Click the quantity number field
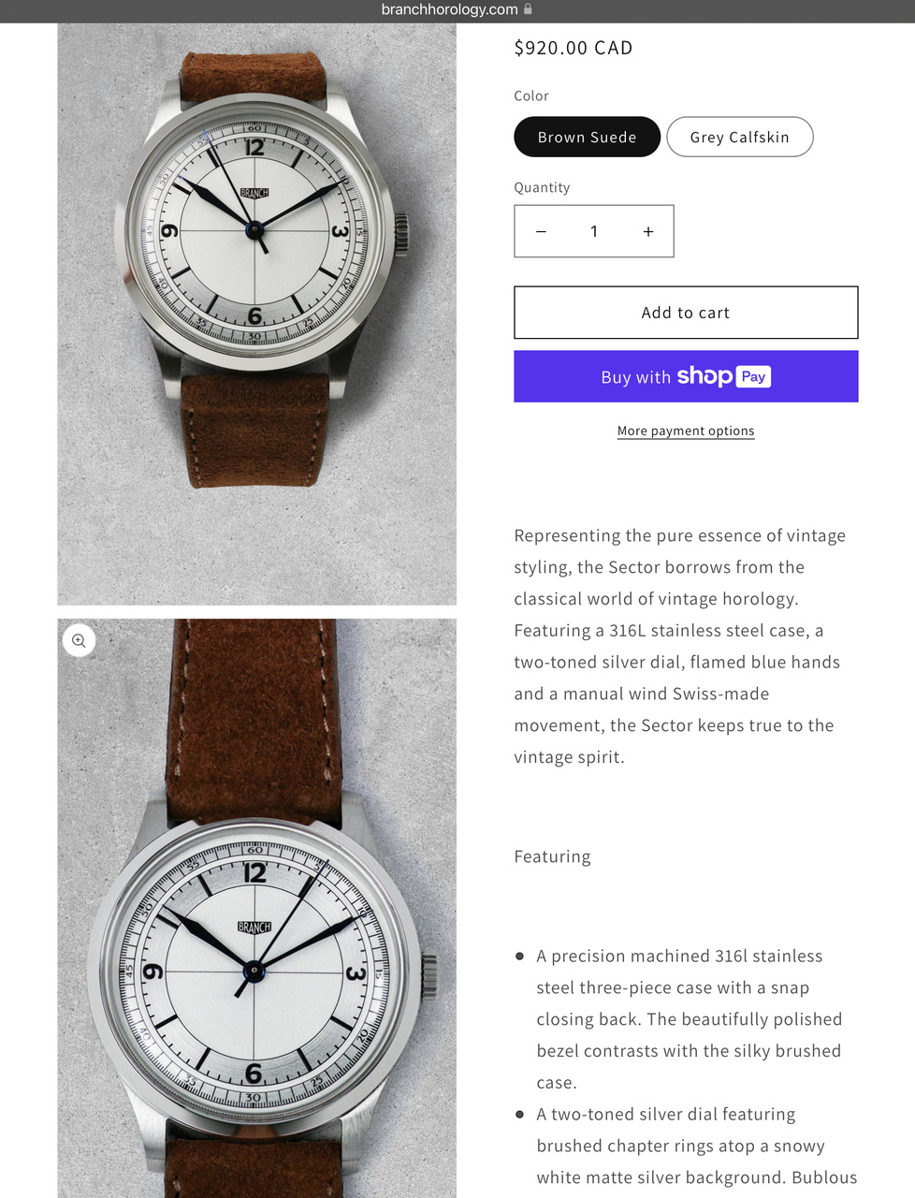 pos(594,231)
